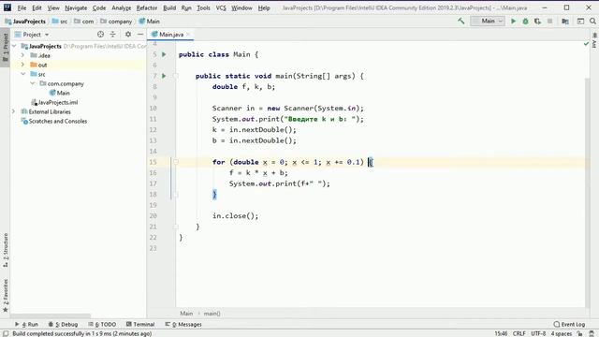Expand the .idea folder
The width and height of the screenshot is (599, 337).
click(x=22, y=55)
